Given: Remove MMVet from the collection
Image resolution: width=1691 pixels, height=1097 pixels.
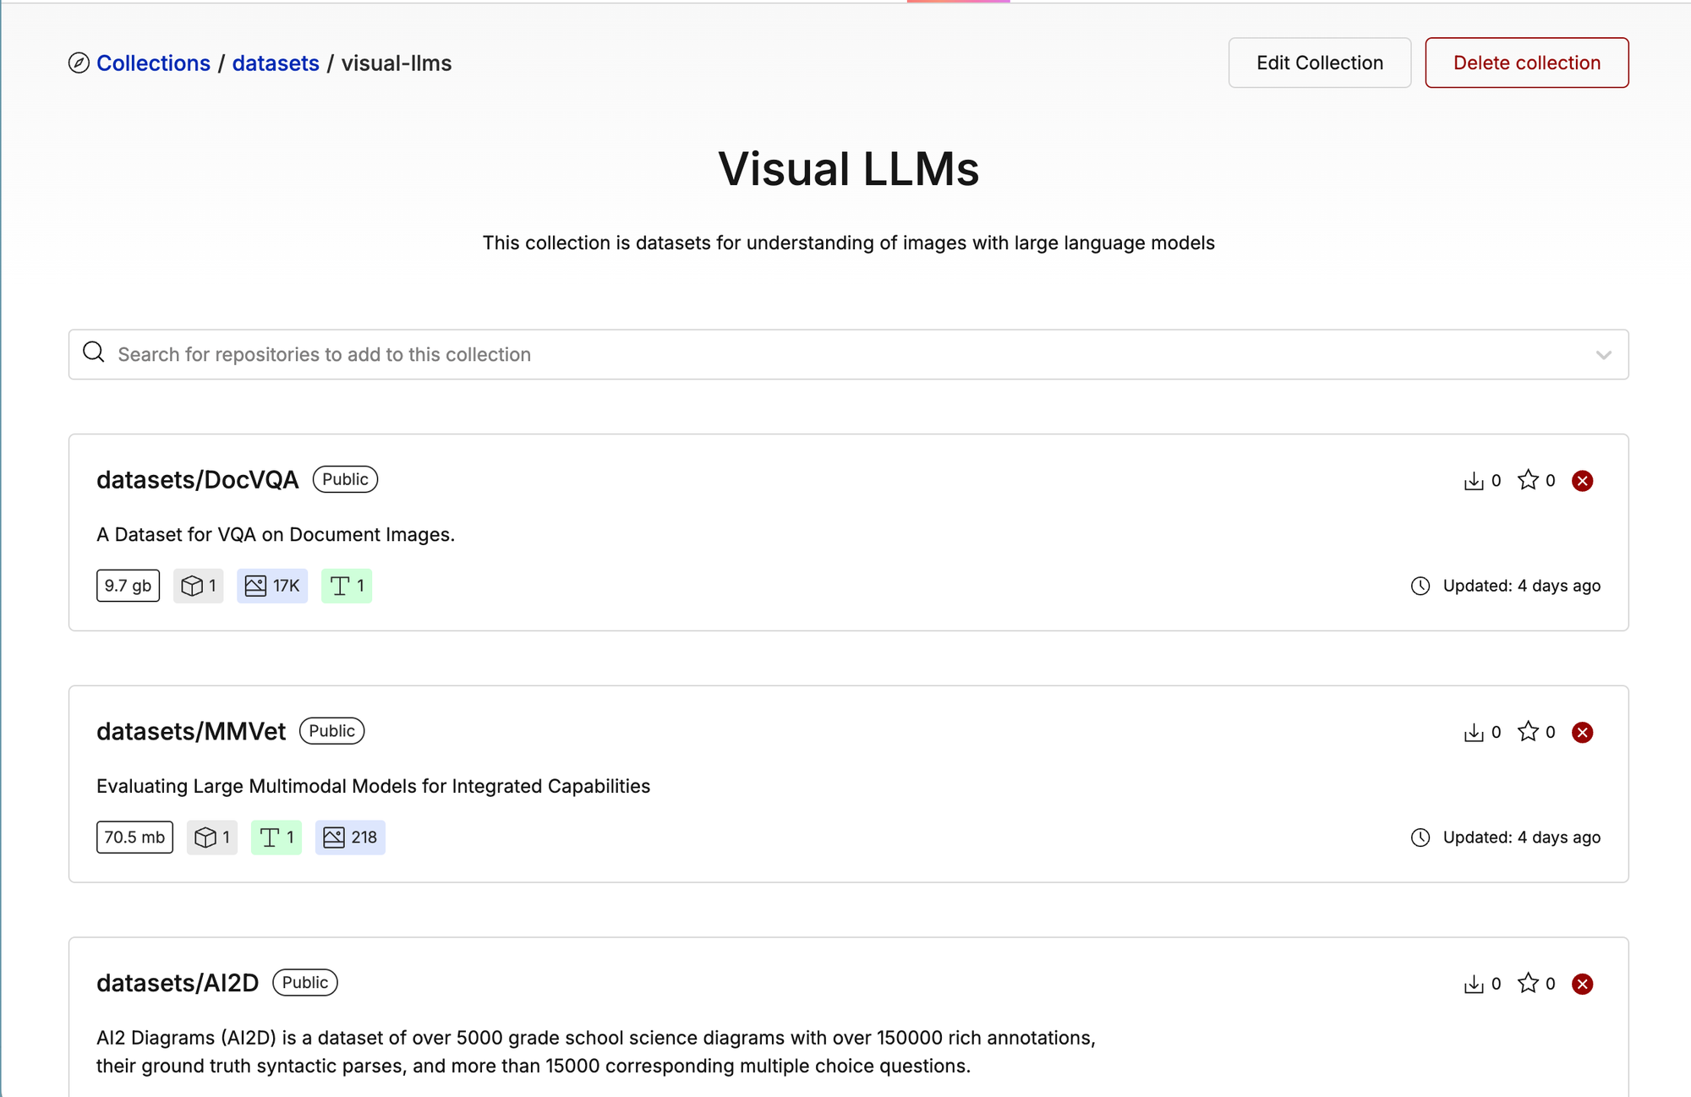Looking at the screenshot, I should pyautogui.click(x=1582, y=733).
